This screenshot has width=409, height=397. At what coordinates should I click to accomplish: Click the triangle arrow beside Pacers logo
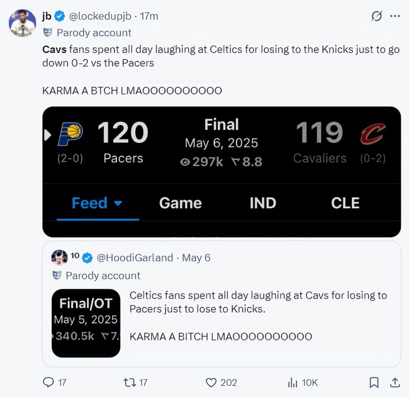point(47,135)
